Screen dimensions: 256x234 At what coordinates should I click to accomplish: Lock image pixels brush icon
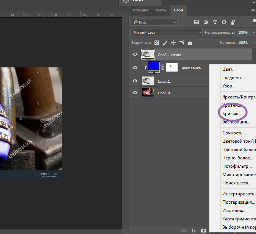pos(165,43)
